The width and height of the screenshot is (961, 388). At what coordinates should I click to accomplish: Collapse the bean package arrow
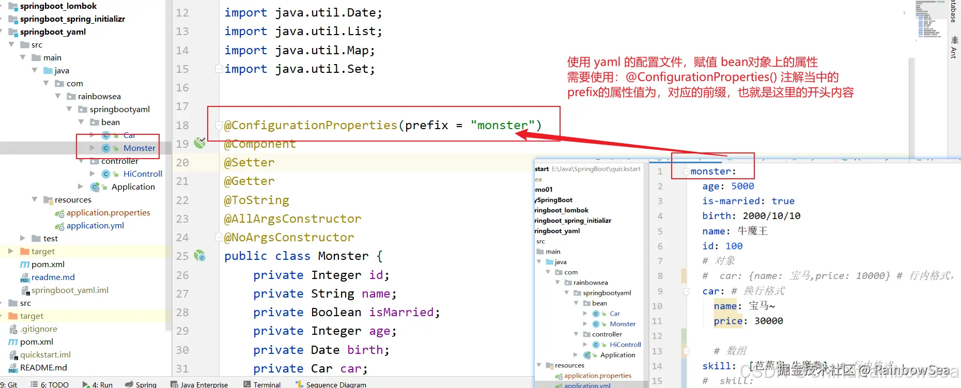pyautogui.click(x=81, y=122)
